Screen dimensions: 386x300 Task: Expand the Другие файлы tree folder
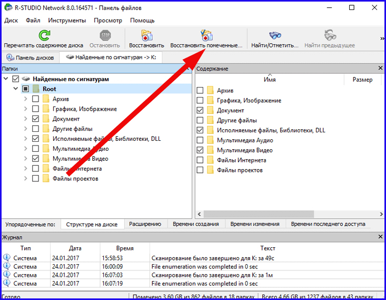[x=26, y=129]
